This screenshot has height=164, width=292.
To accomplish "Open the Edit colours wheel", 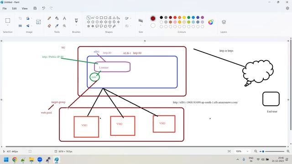I will [211, 22].
